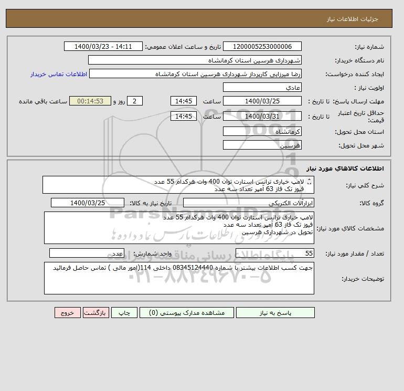Viewport: 404px width, 391px height.
Task: Click the خروج exit button
Action: point(68,312)
